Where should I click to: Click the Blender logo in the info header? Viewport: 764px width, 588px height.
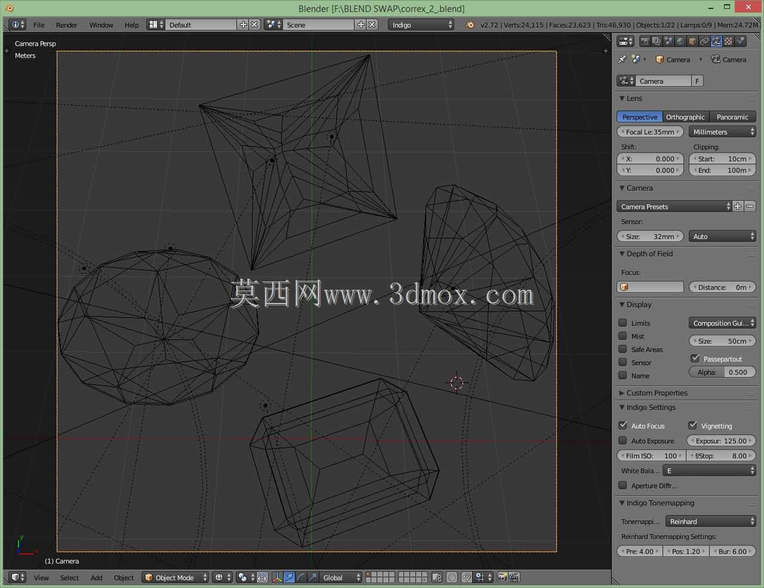(470, 24)
